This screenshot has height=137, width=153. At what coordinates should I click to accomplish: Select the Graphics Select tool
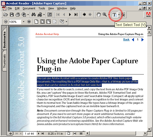123,15
